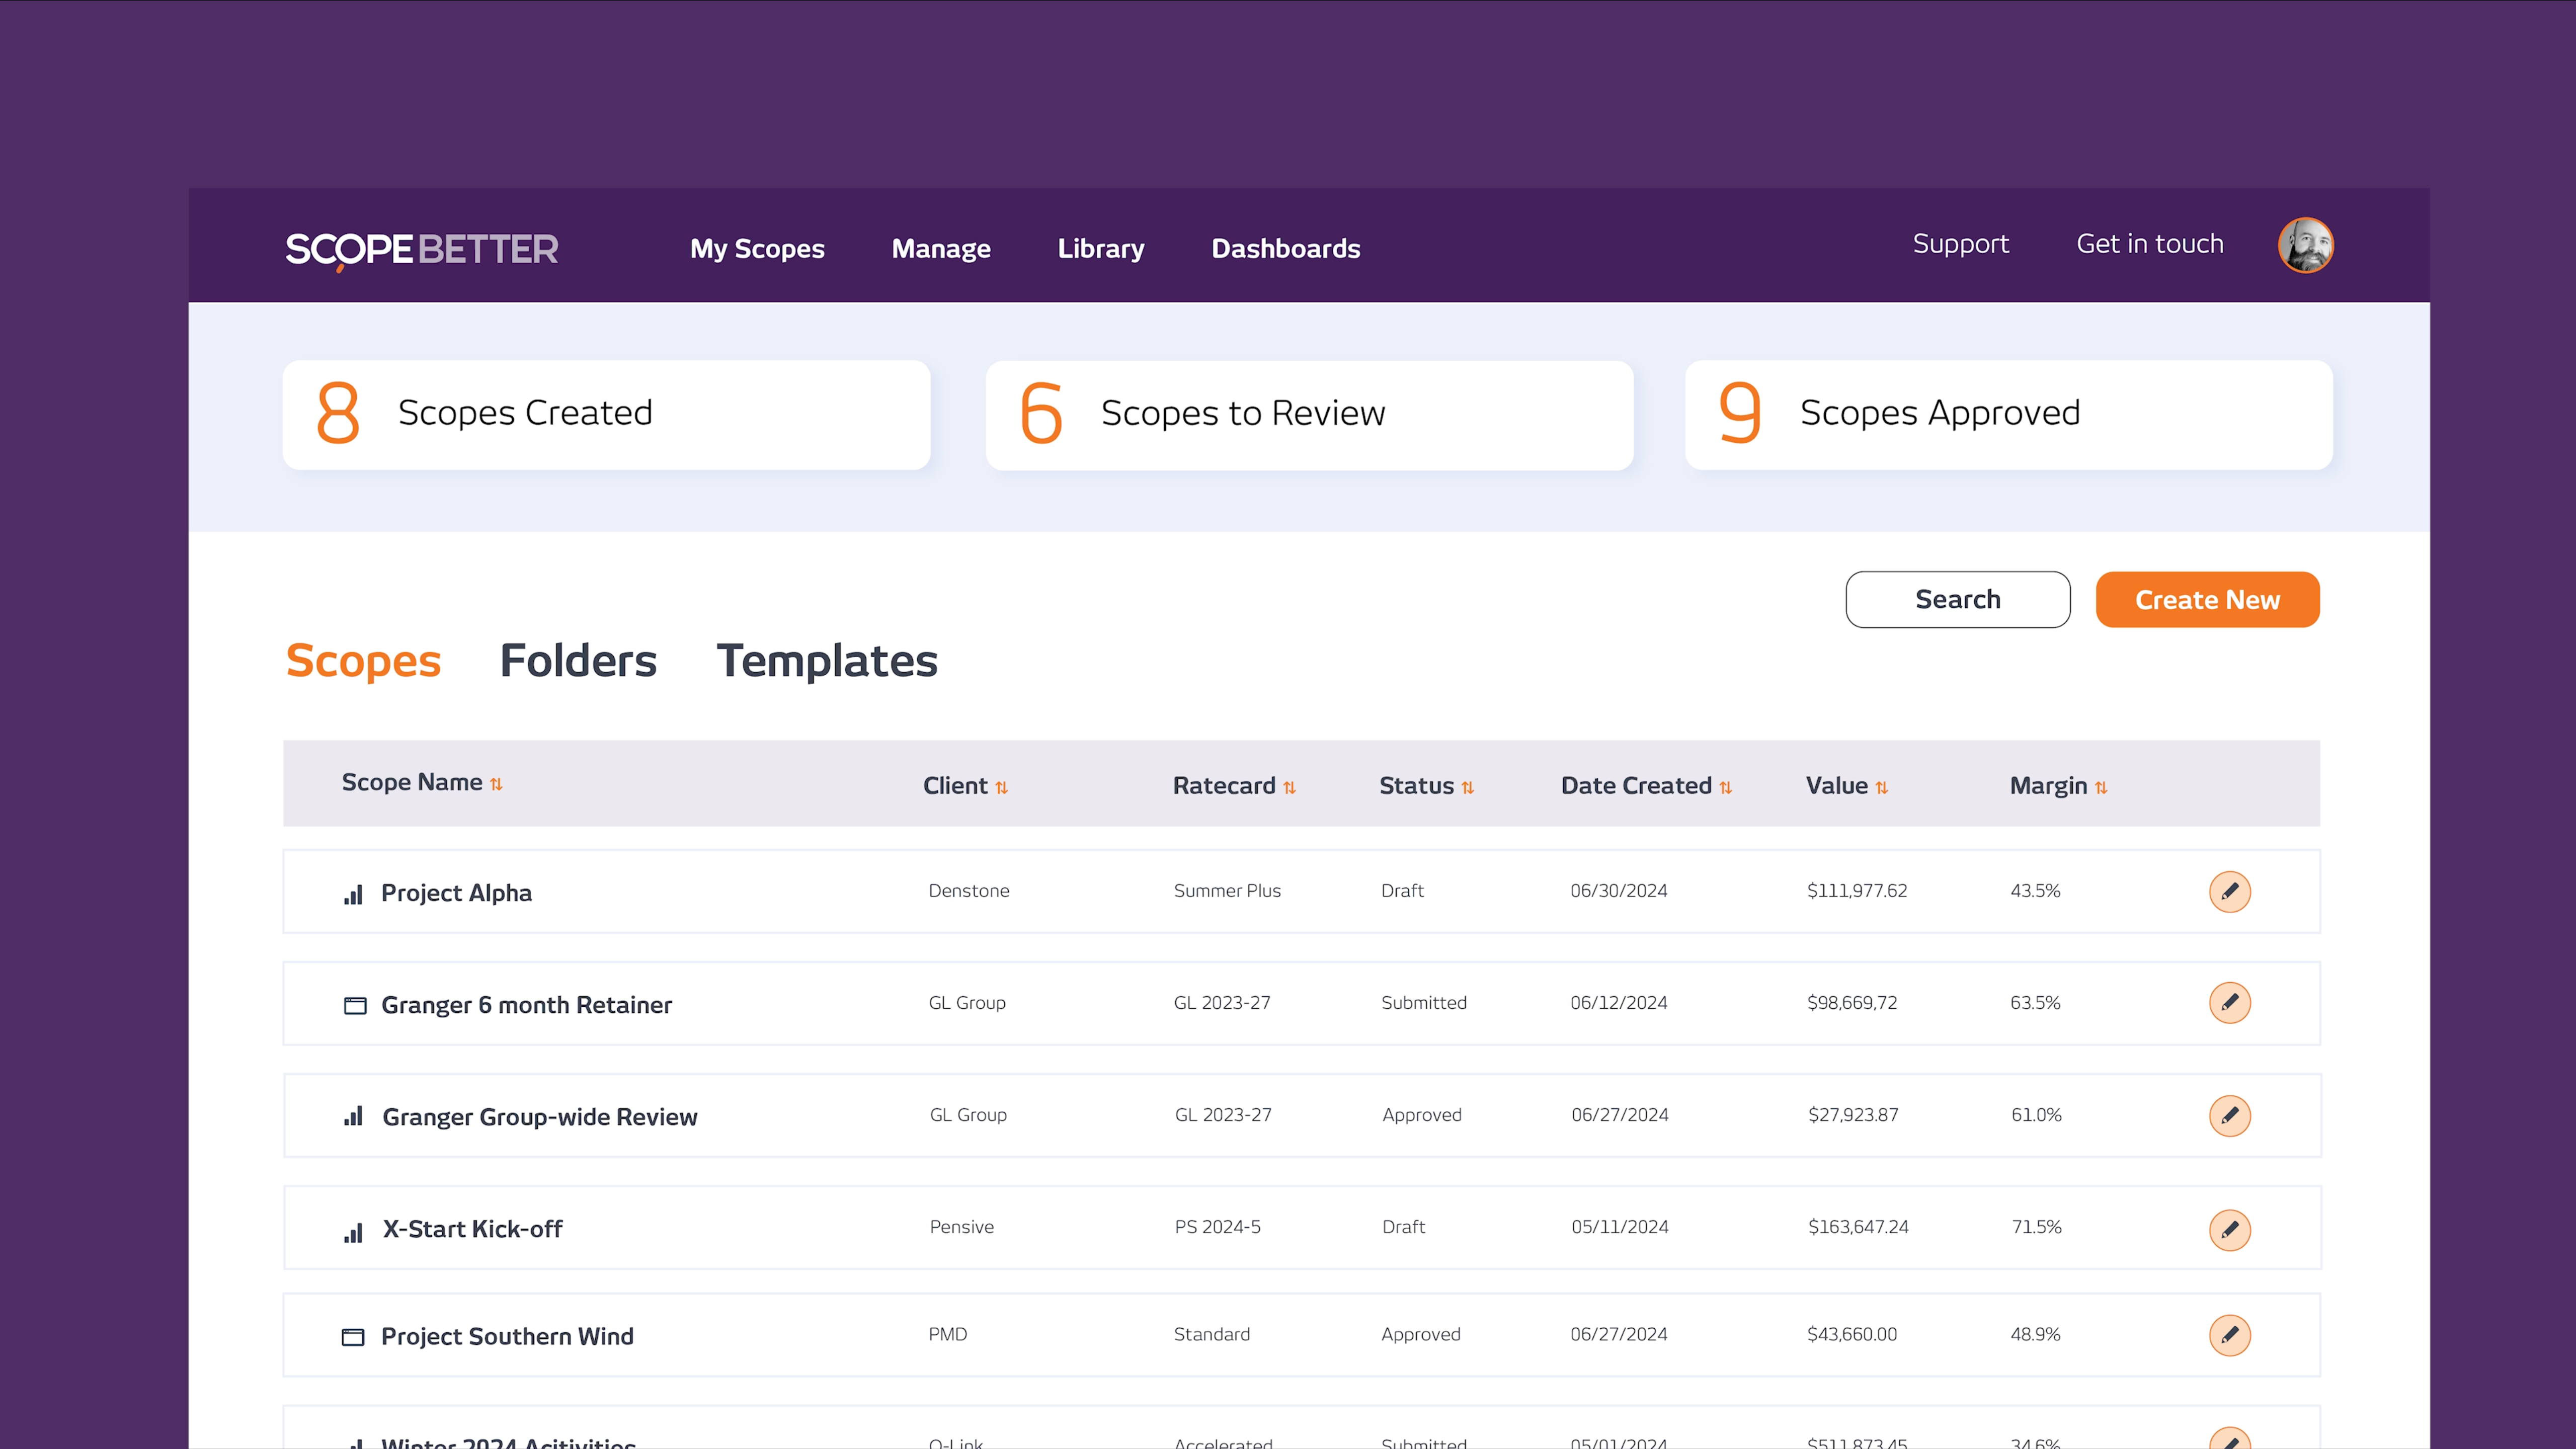
Task: Sort the table by Scope Name
Action: click(496, 784)
